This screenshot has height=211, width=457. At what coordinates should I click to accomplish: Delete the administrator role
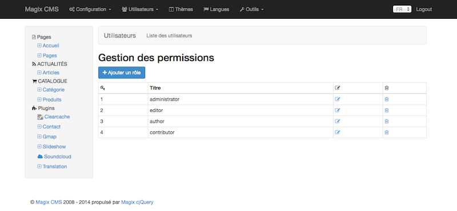pyautogui.click(x=387, y=100)
